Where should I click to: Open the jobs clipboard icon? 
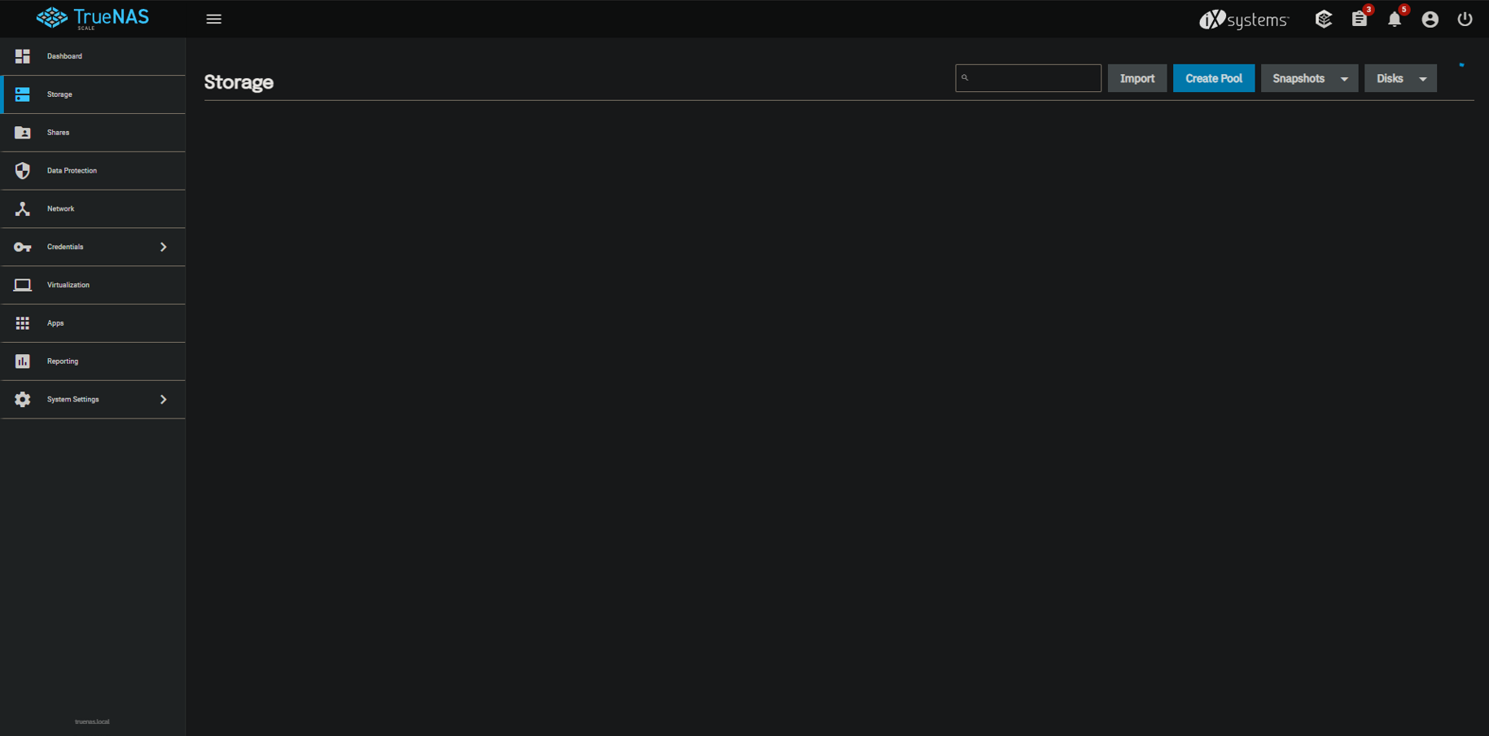[x=1360, y=19]
